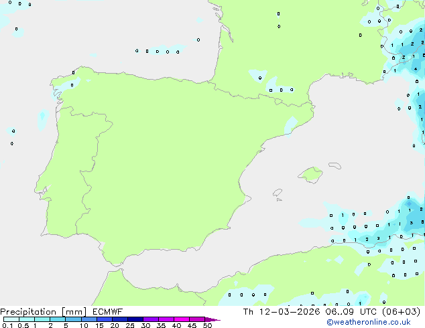This screenshot has width=425, height=328.
Task: Pick the dark navy 25 mm legend swatch
Action: [x=135, y=319]
